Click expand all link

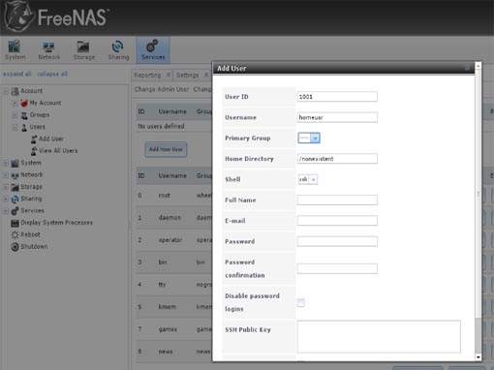pos(17,74)
